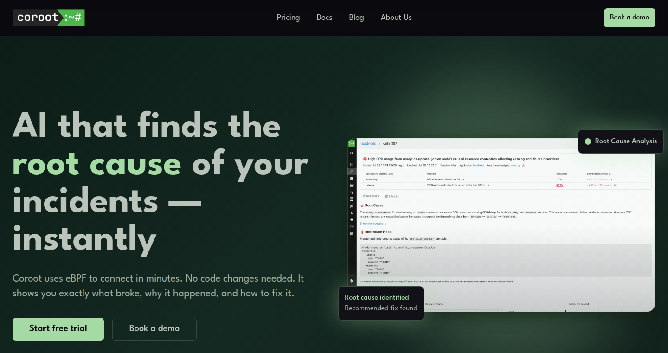Switch to the OVERVIEW tab
The height and width of the screenshot is (353, 668).
click(x=371, y=196)
